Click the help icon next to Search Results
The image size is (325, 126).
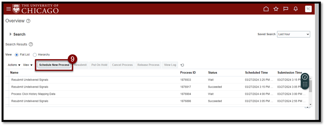tap(31, 44)
